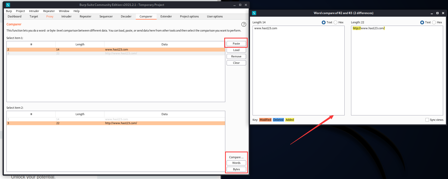This screenshot has width=448, height=179.
Task: Switch to the Project options tab
Action: click(189, 16)
